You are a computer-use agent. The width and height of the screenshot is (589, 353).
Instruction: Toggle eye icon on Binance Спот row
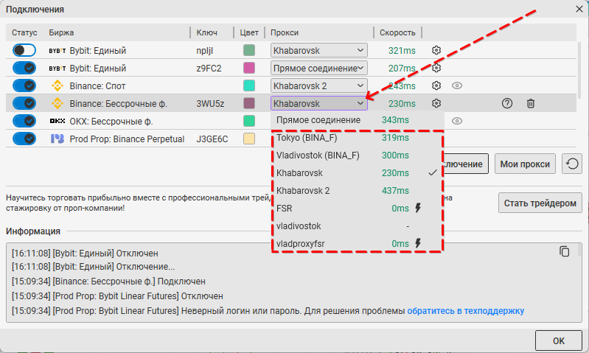(457, 86)
